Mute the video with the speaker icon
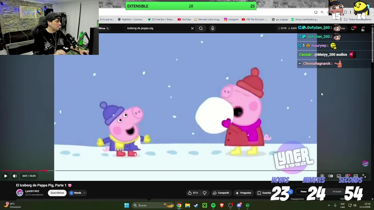Screen dimensions: 374x210 (15, 176)
